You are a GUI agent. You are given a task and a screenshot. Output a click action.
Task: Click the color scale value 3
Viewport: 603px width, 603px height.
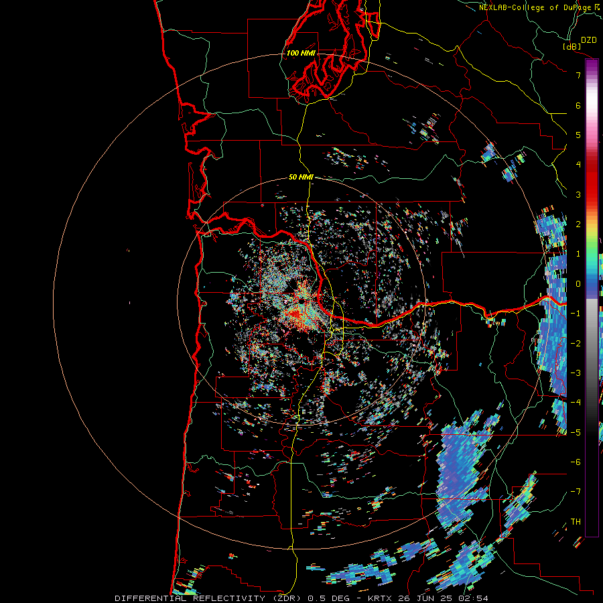point(578,194)
